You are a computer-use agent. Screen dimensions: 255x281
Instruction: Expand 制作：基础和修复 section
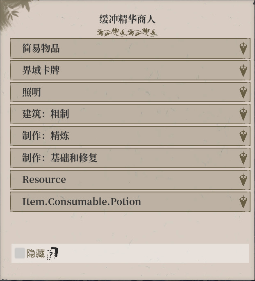point(130,158)
